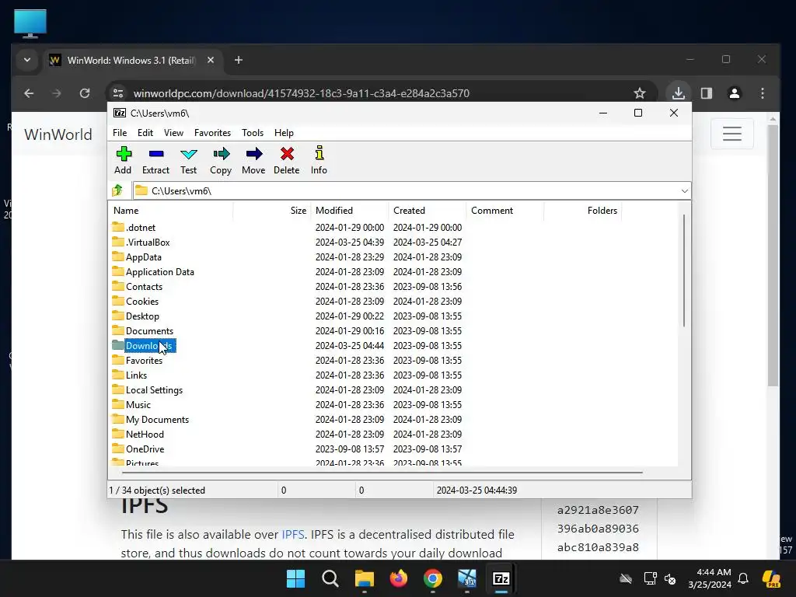View site information icon in address bar

[118, 93]
